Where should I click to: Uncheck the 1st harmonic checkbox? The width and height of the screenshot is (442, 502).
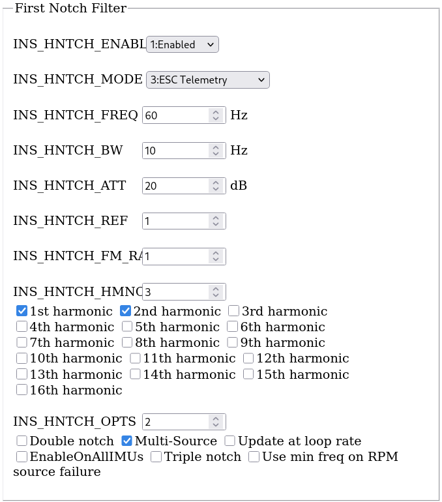click(x=22, y=311)
